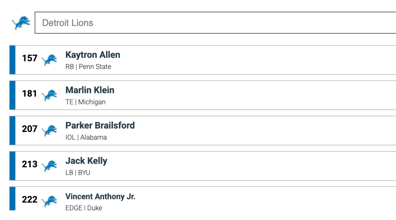Screen dimensions: 396x220
Task: Click the blue color bar on Kaytron Allen's row
Action: pos(12,60)
